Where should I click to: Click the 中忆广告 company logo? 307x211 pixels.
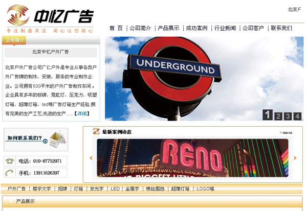pos(50,19)
